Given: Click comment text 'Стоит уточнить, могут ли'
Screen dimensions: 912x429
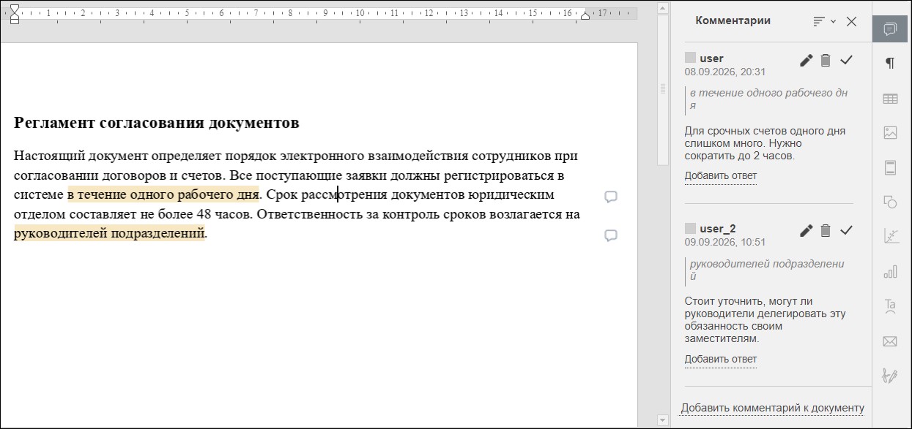Looking at the screenshot, I should (748, 301).
